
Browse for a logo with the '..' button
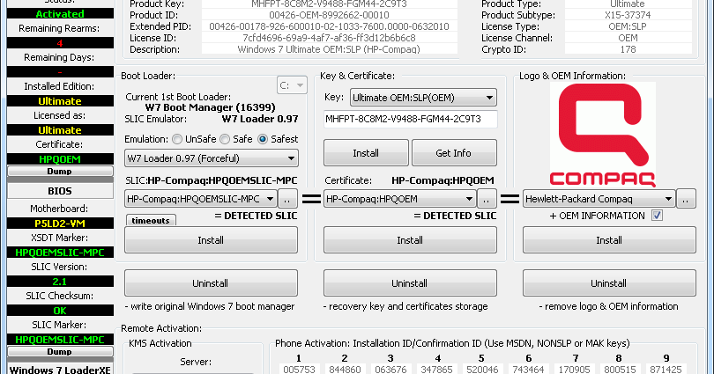[686, 199]
